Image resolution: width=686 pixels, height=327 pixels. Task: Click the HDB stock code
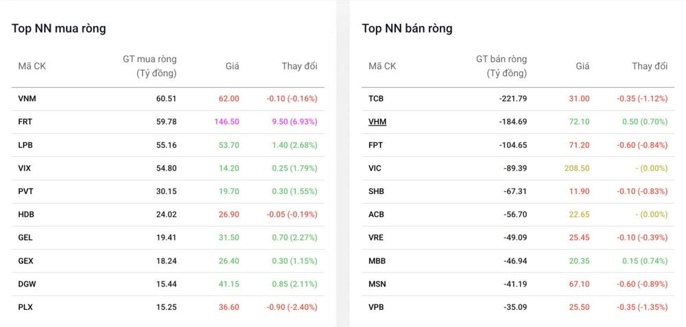[26, 215]
